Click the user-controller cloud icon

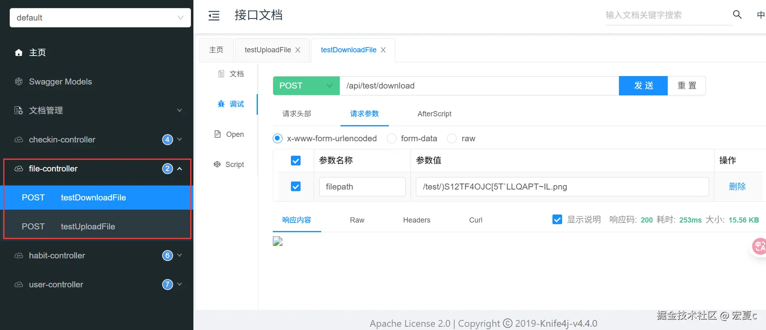click(19, 285)
